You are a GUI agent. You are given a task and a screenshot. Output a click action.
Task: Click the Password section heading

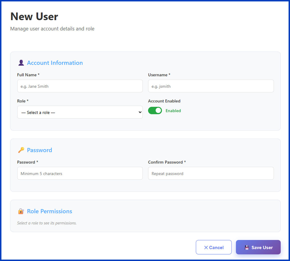[39, 150]
